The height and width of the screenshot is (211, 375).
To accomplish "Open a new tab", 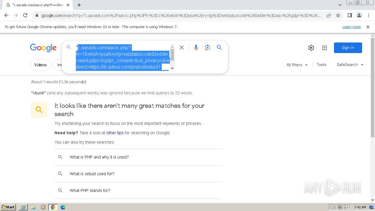I will 79,5.
